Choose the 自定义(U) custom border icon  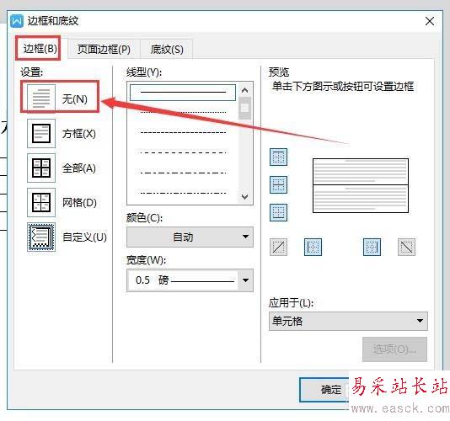coord(41,237)
